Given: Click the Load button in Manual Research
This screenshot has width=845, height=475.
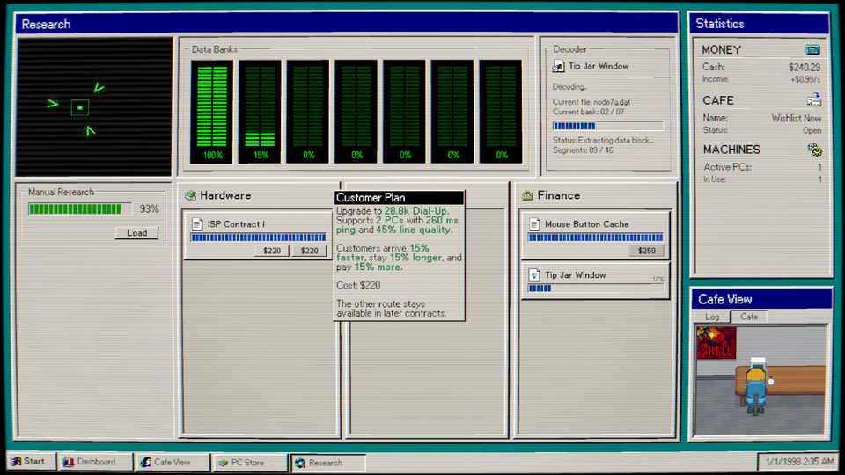Looking at the screenshot, I should [137, 232].
